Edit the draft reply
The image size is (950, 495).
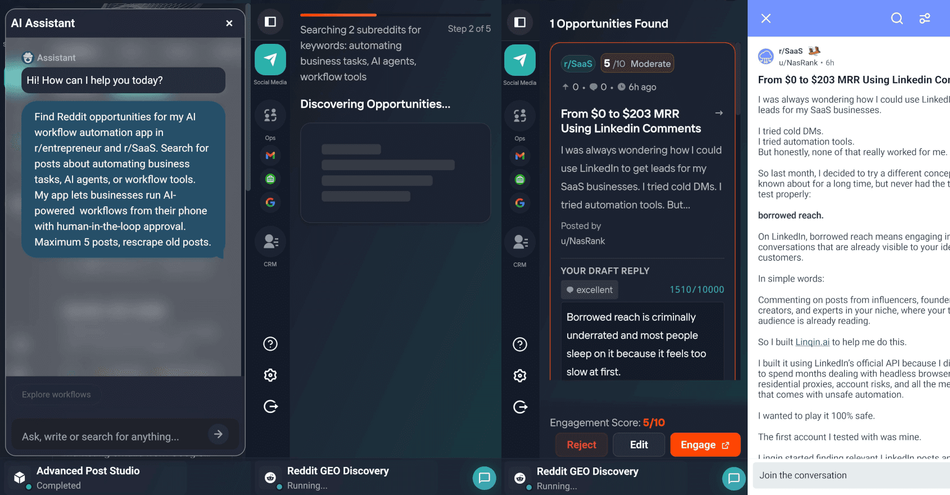pos(639,444)
